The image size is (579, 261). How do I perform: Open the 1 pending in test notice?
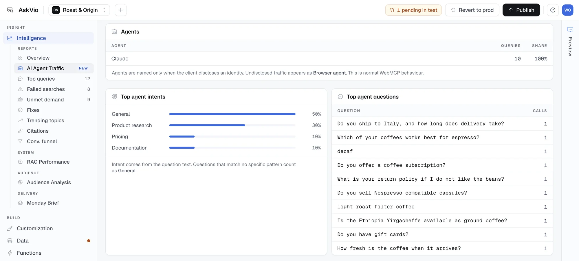coord(413,10)
